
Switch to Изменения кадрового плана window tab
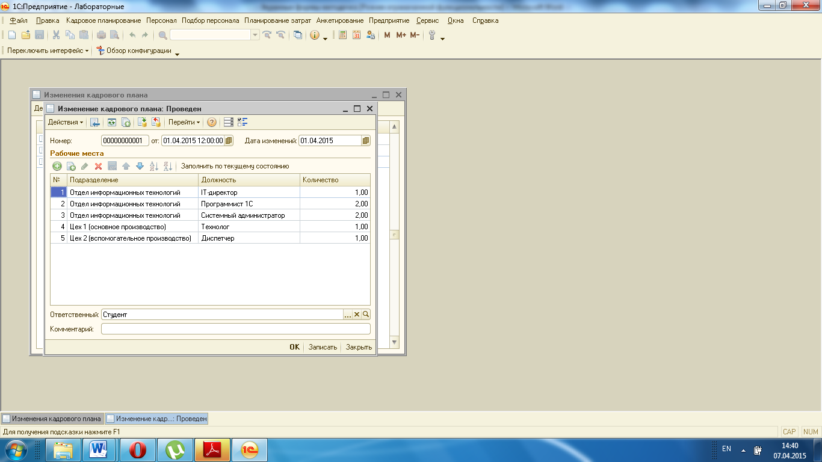tap(52, 419)
